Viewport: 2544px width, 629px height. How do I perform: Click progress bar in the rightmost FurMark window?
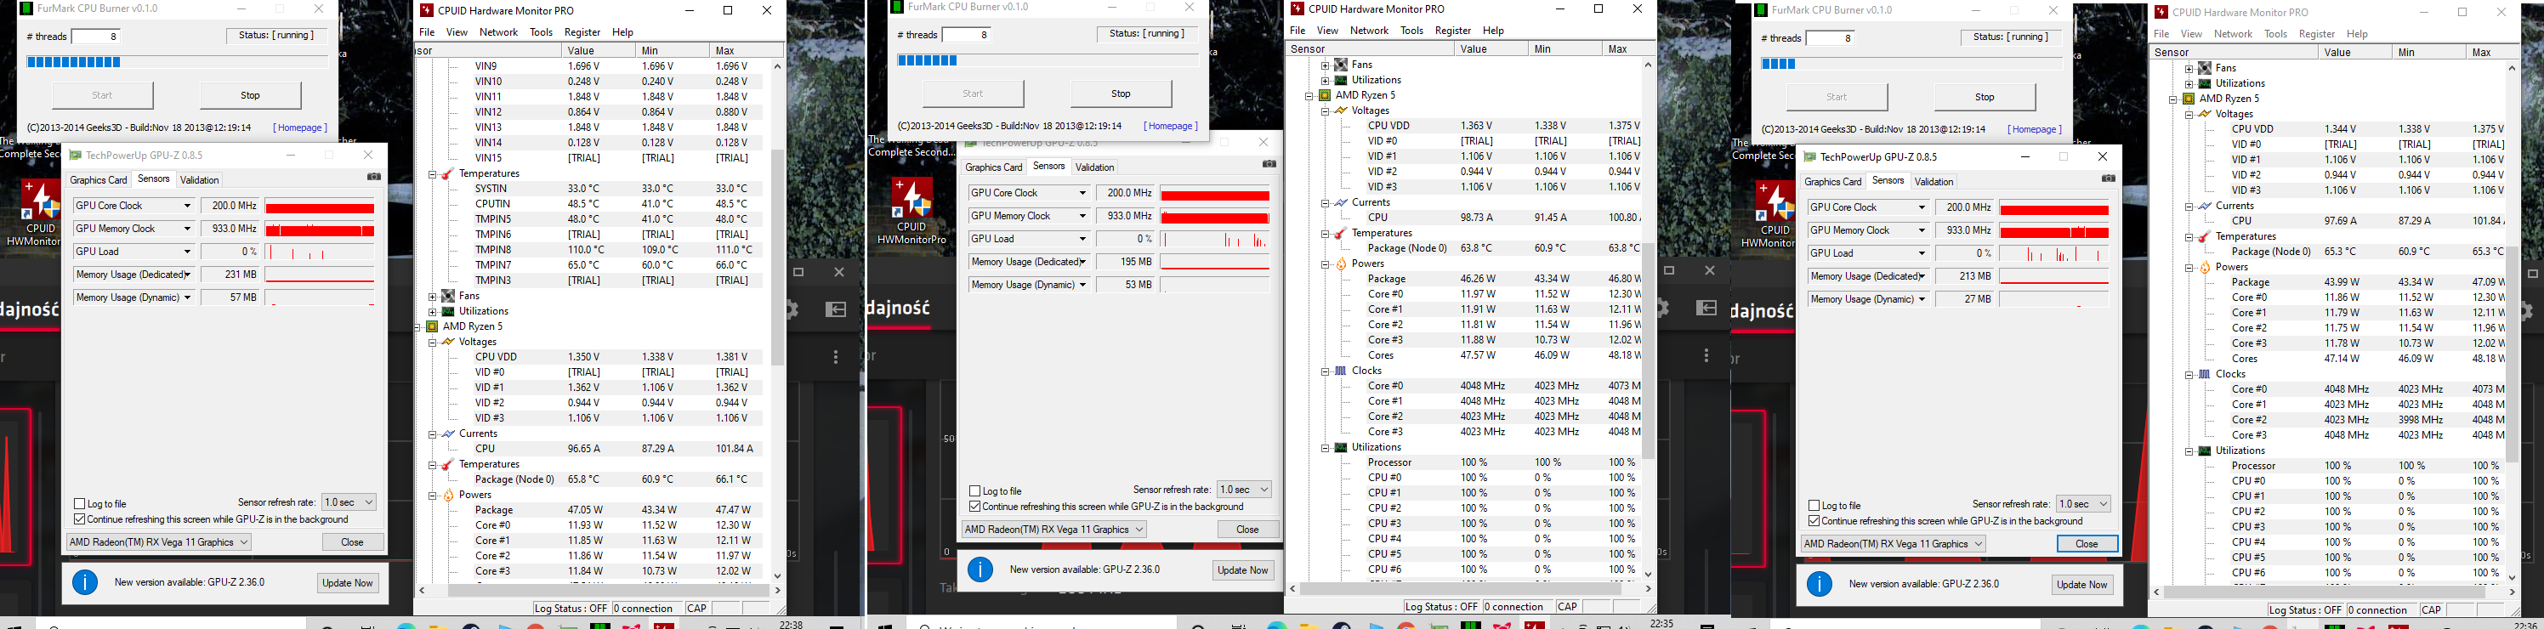click(1912, 65)
